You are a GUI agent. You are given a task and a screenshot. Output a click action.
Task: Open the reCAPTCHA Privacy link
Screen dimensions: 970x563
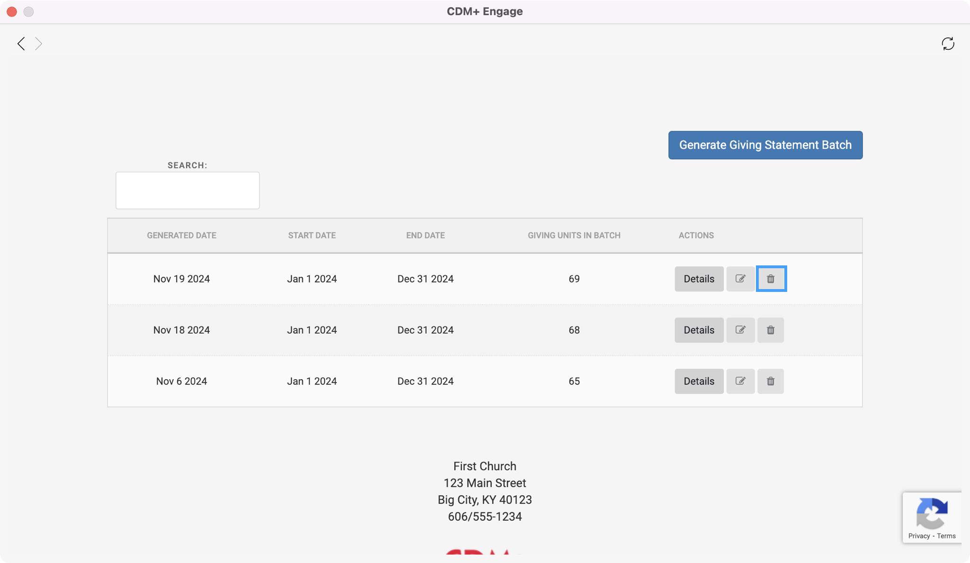click(919, 536)
